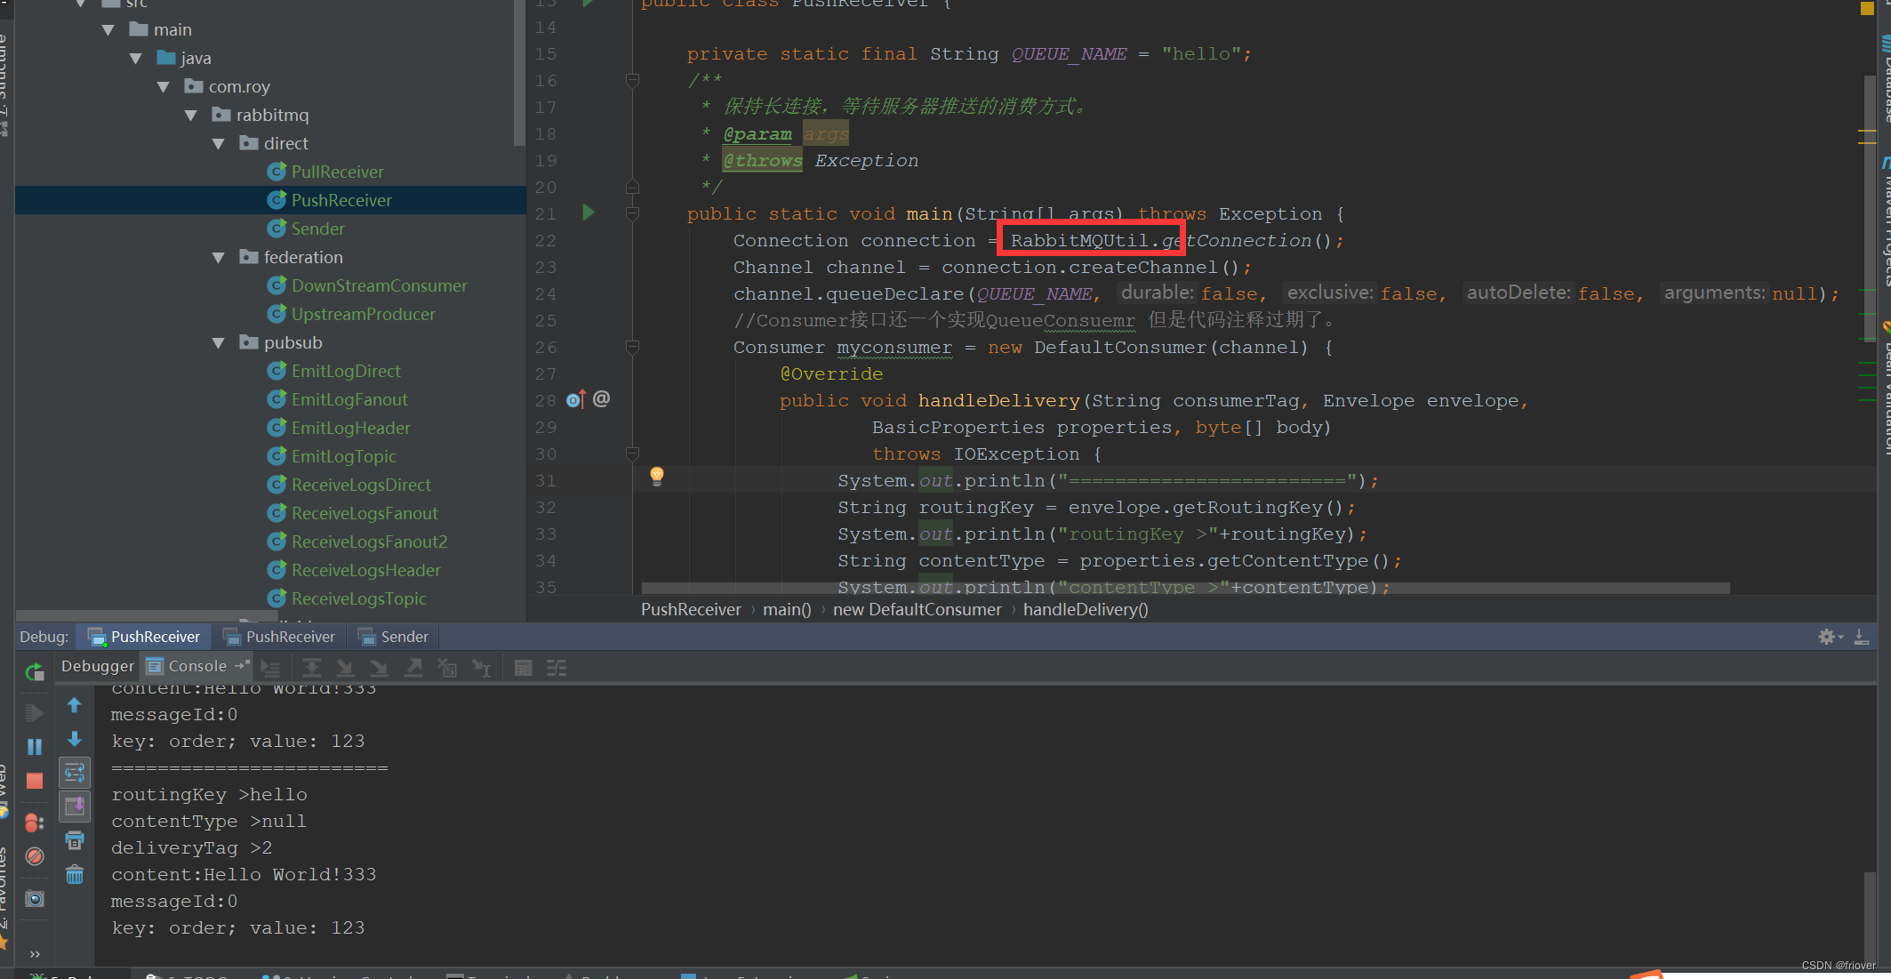Pause the running program
The width and height of the screenshot is (1891, 979).
click(x=35, y=747)
